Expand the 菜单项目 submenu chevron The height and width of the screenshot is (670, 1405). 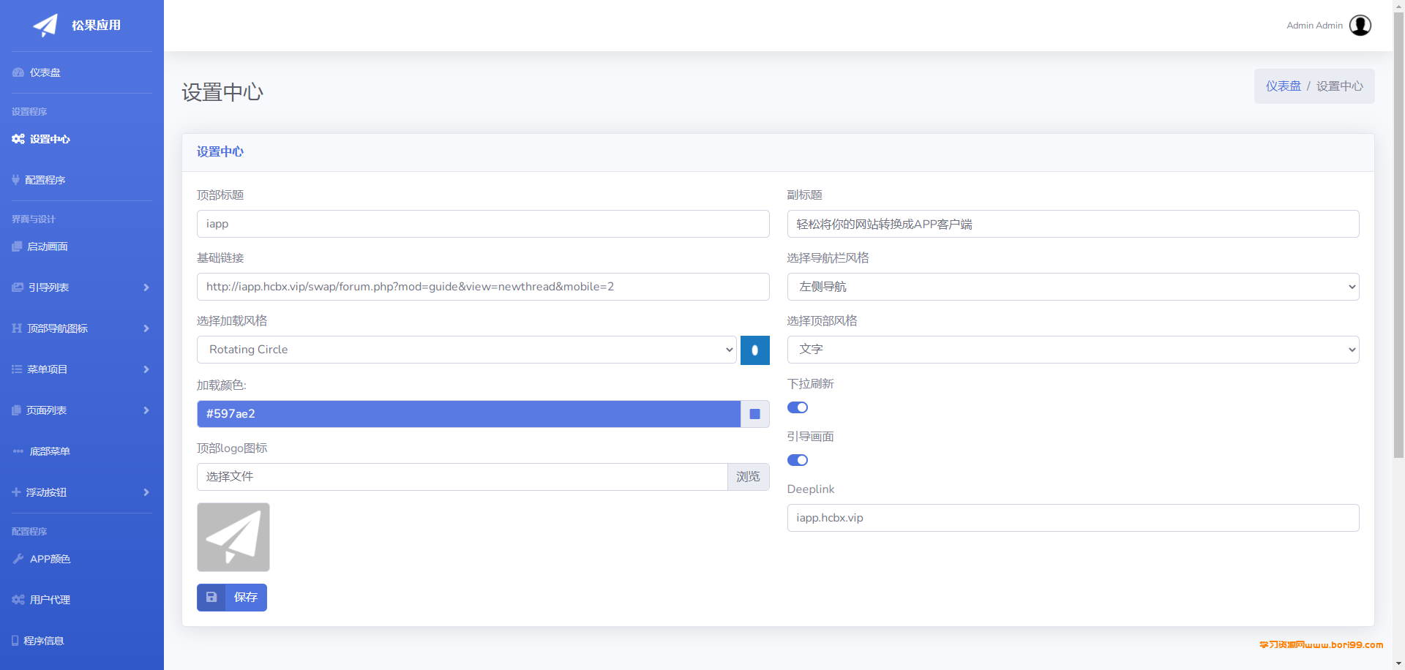(146, 369)
